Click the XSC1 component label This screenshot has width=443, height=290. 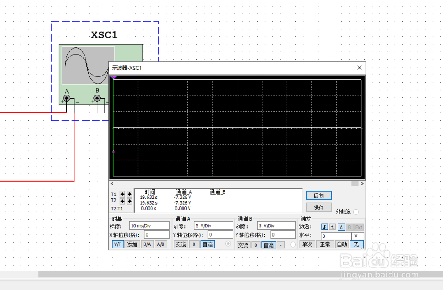click(104, 34)
